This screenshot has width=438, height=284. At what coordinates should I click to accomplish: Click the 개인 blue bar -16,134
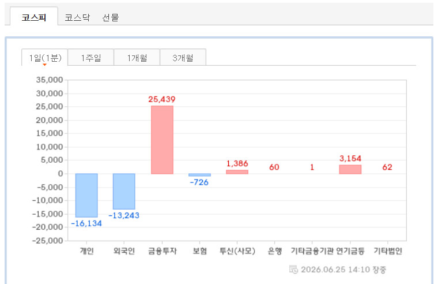click(x=86, y=195)
